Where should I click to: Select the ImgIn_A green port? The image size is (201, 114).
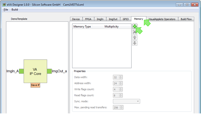(21, 71)
